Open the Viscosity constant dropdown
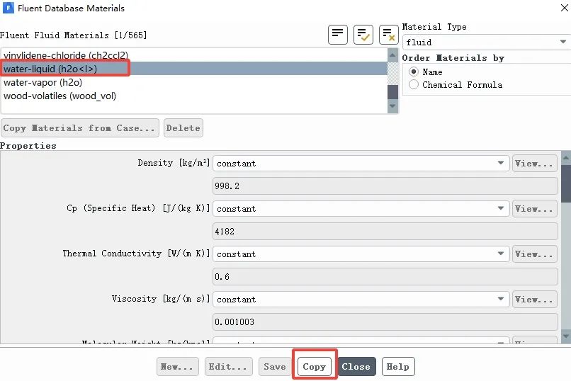Viewport: 571px width, 381px height. coord(361,300)
